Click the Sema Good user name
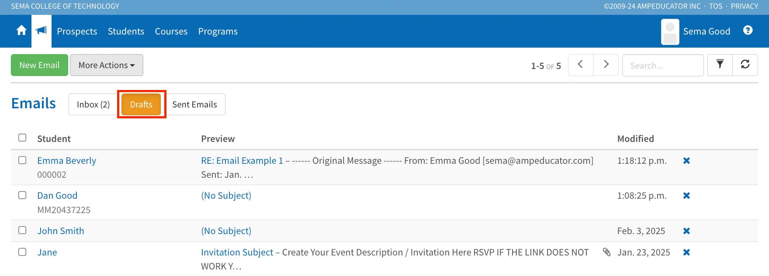This screenshot has width=769, height=276. [x=707, y=31]
